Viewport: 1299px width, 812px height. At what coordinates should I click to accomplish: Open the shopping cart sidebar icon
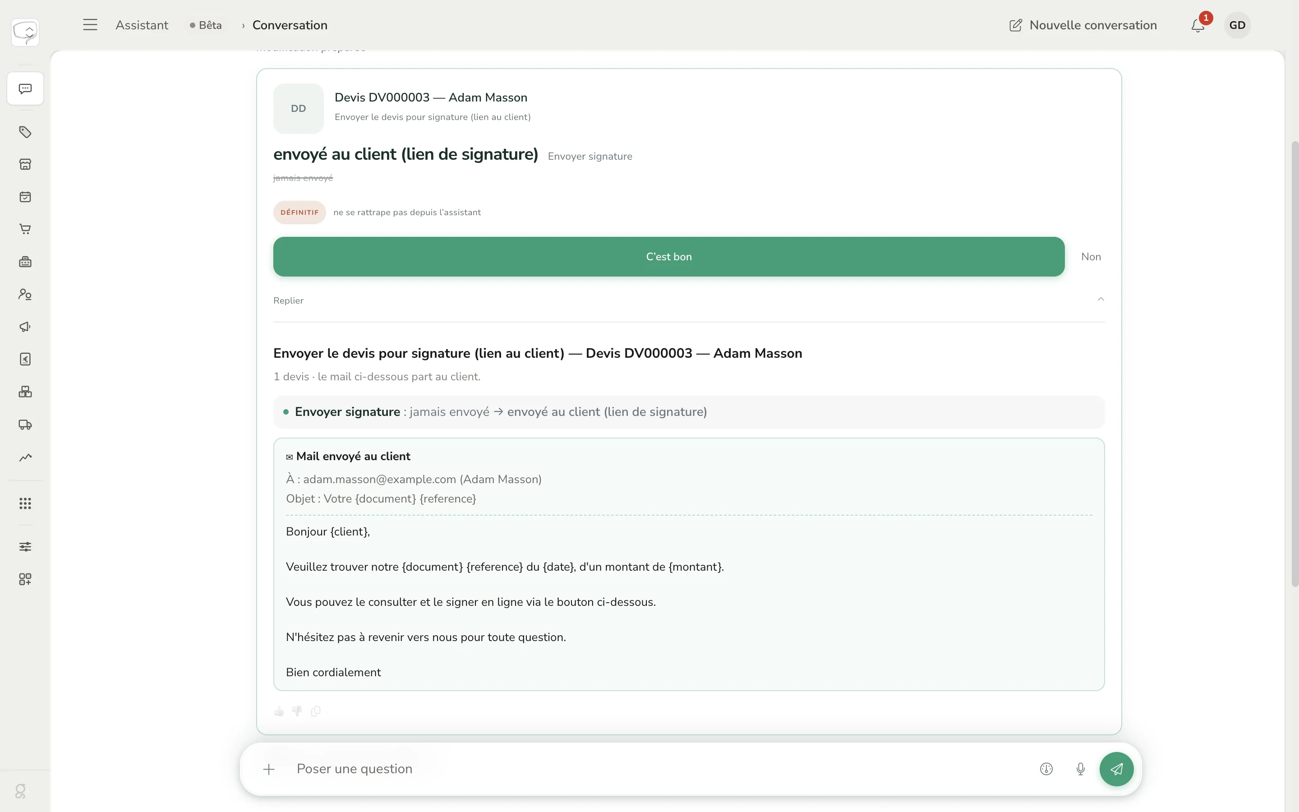coord(25,229)
